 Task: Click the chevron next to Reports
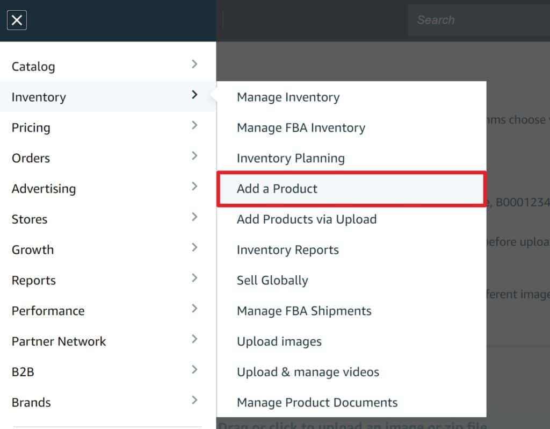coord(194,278)
